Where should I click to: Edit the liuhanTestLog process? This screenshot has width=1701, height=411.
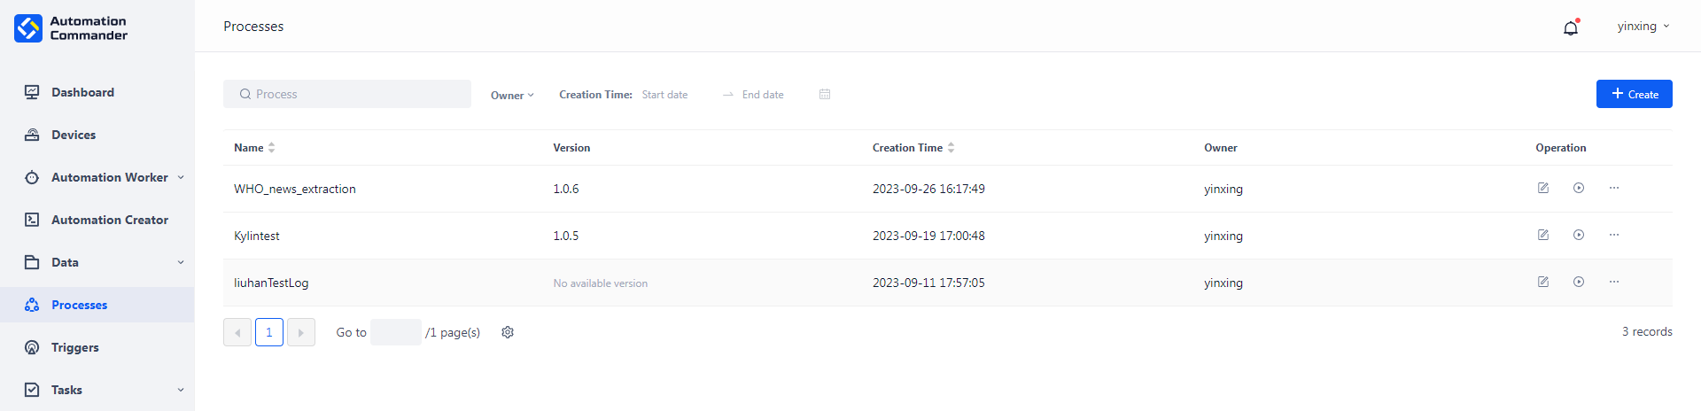pos(1543,282)
